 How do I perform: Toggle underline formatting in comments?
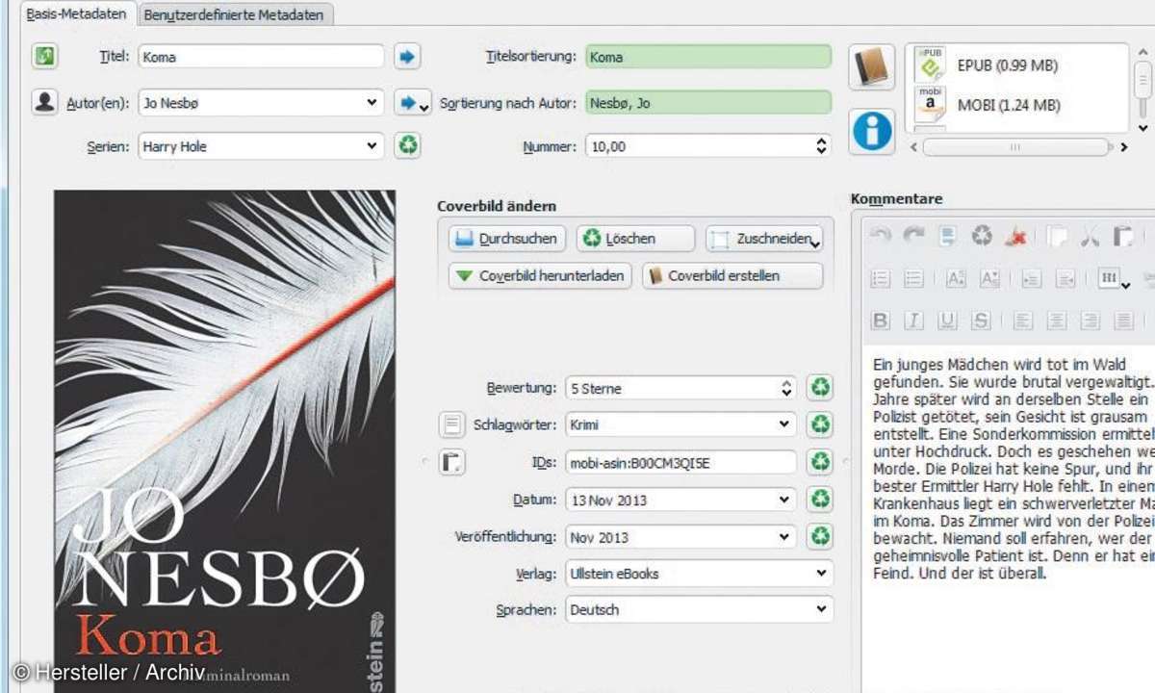click(x=947, y=321)
